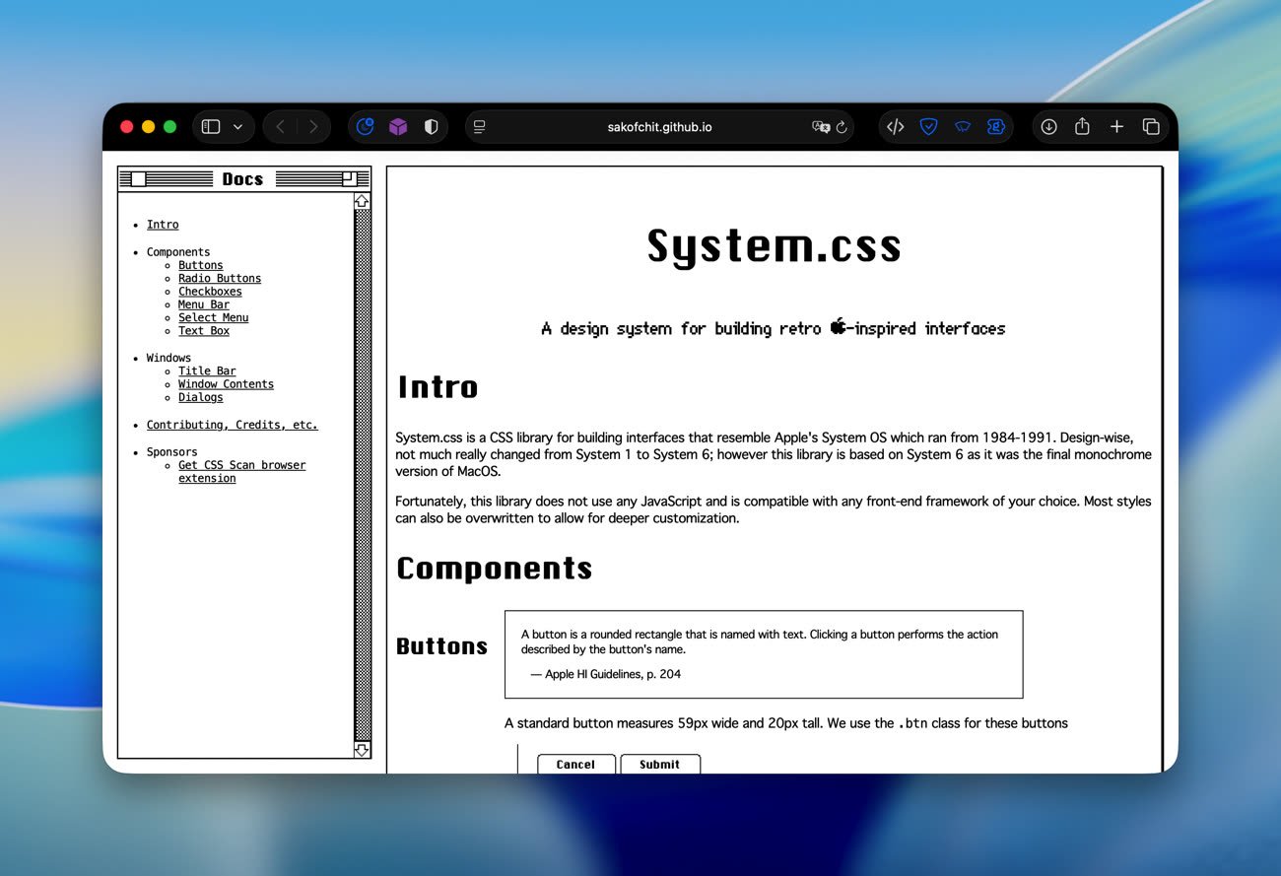This screenshot has width=1281, height=876.
Task: Open the Radio Buttons link in Docs
Action: 219,279
